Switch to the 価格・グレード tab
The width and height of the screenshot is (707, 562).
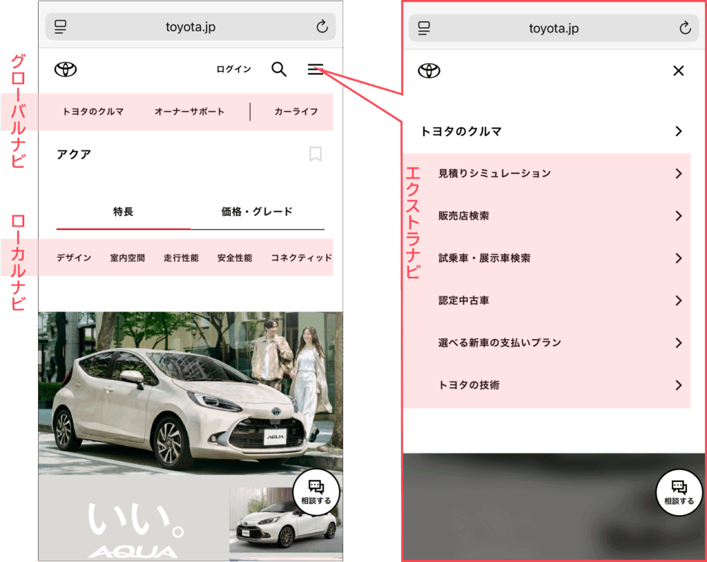point(257,212)
